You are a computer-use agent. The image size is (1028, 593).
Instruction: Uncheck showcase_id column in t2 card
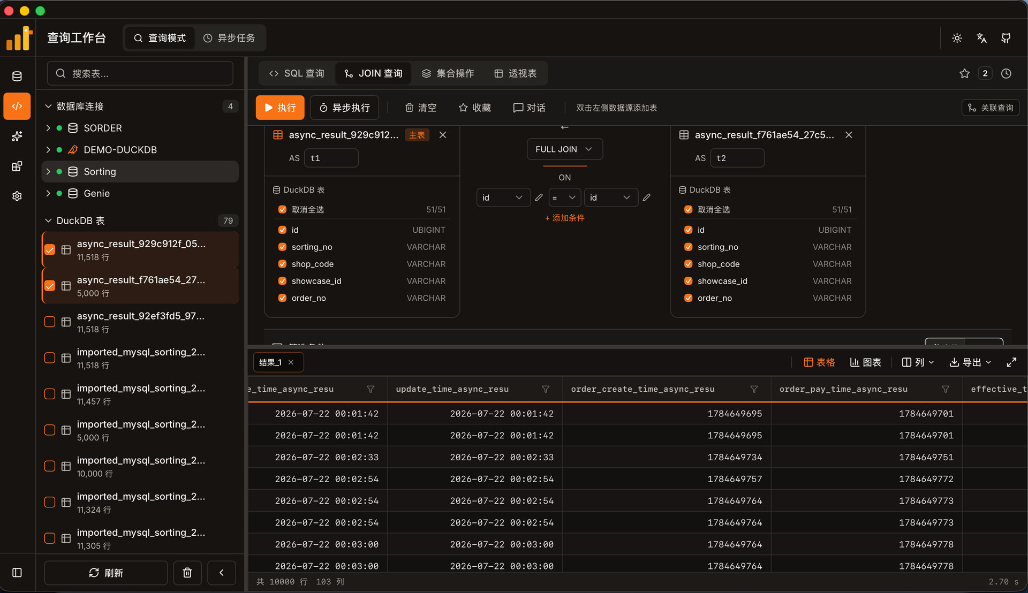click(x=689, y=281)
